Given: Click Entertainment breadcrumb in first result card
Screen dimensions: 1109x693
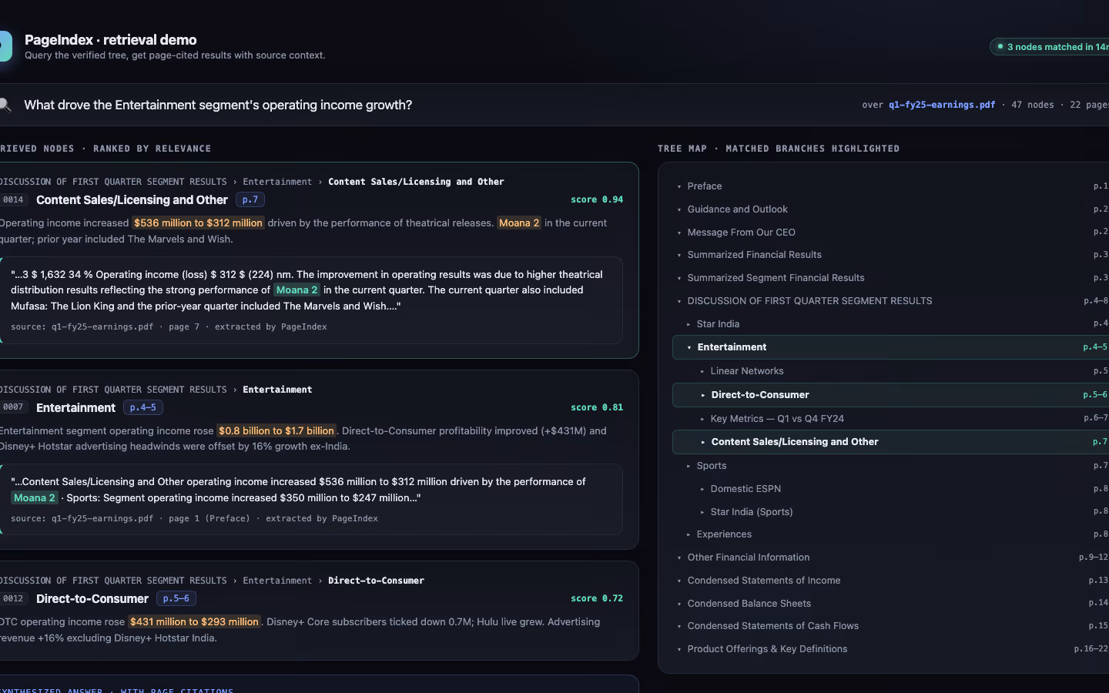Looking at the screenshot, I should (277, 182).
